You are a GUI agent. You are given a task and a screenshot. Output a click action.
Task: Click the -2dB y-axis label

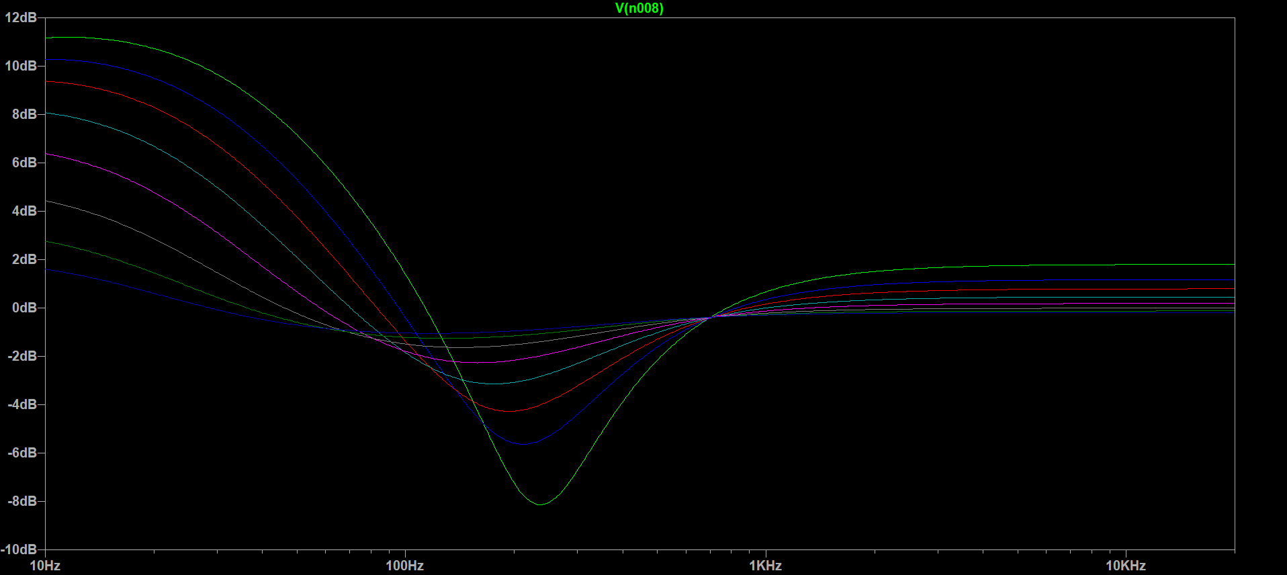[x=22, y=356]
